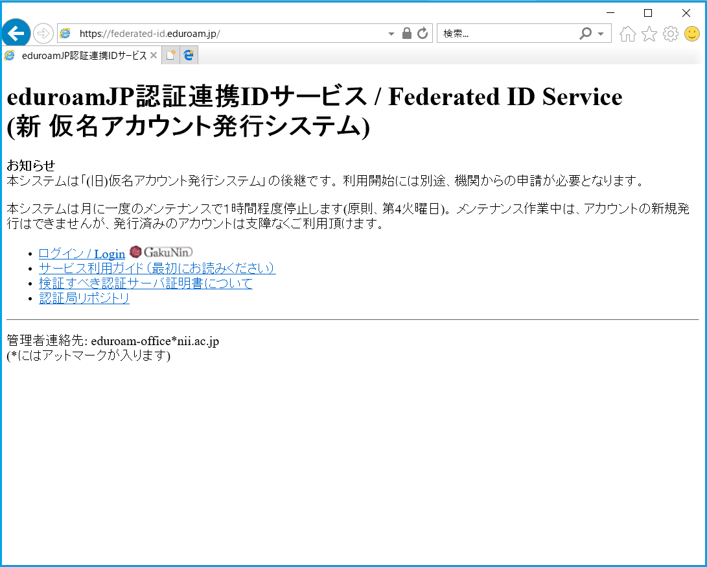707x567 pixels.
Task: Close the Internet Explorer window
Action: [686, 13]
